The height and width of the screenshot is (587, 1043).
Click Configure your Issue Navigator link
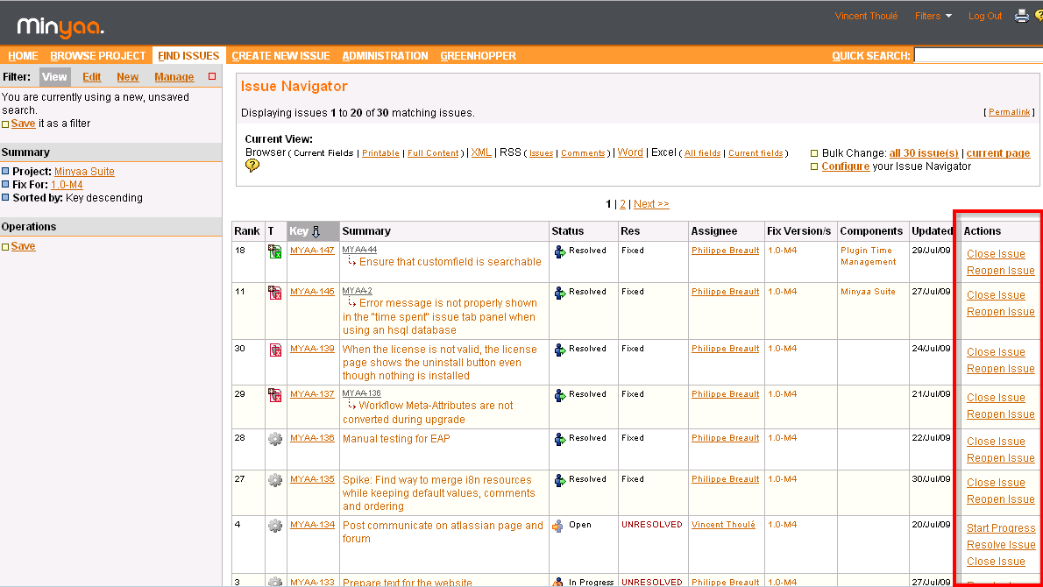coord(846,166)
